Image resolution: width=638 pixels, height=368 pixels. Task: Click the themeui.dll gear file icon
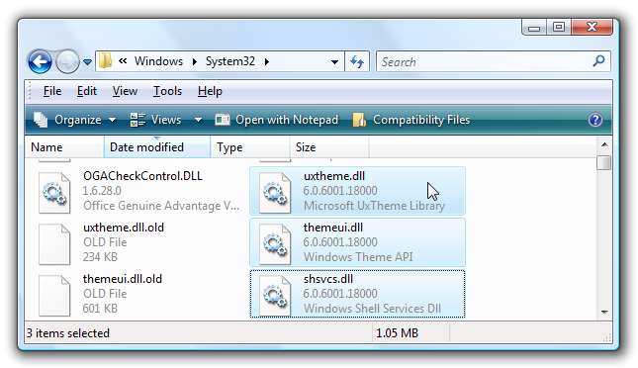[275, 244]
